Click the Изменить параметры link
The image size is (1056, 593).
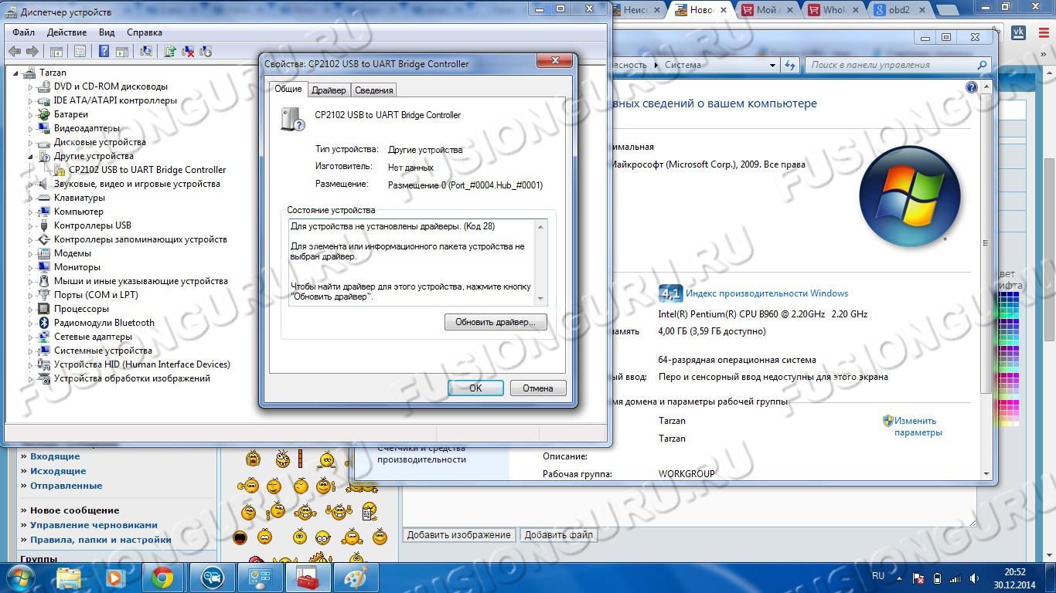pyautogui.click(x=918, y=427)
